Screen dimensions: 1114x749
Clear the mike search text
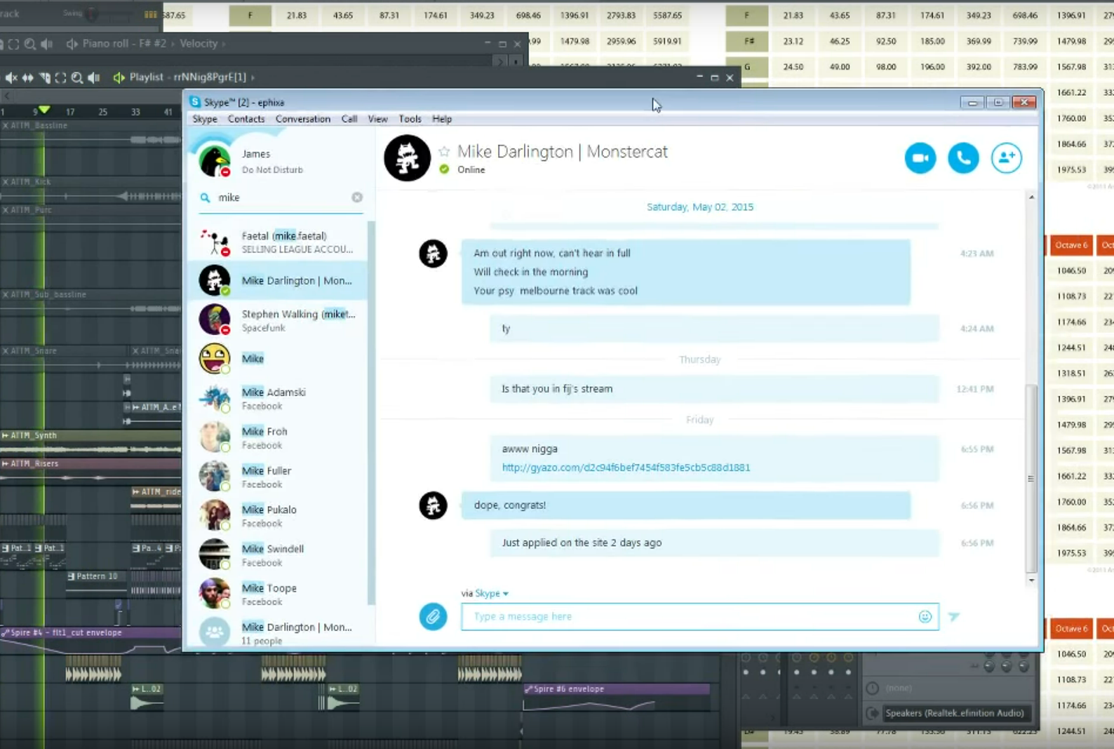(x=357, y=197)
